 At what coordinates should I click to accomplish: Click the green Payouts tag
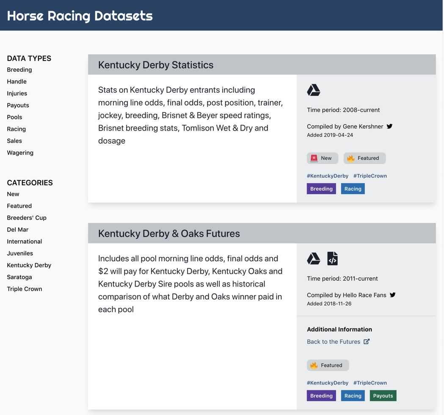(383, 396)
